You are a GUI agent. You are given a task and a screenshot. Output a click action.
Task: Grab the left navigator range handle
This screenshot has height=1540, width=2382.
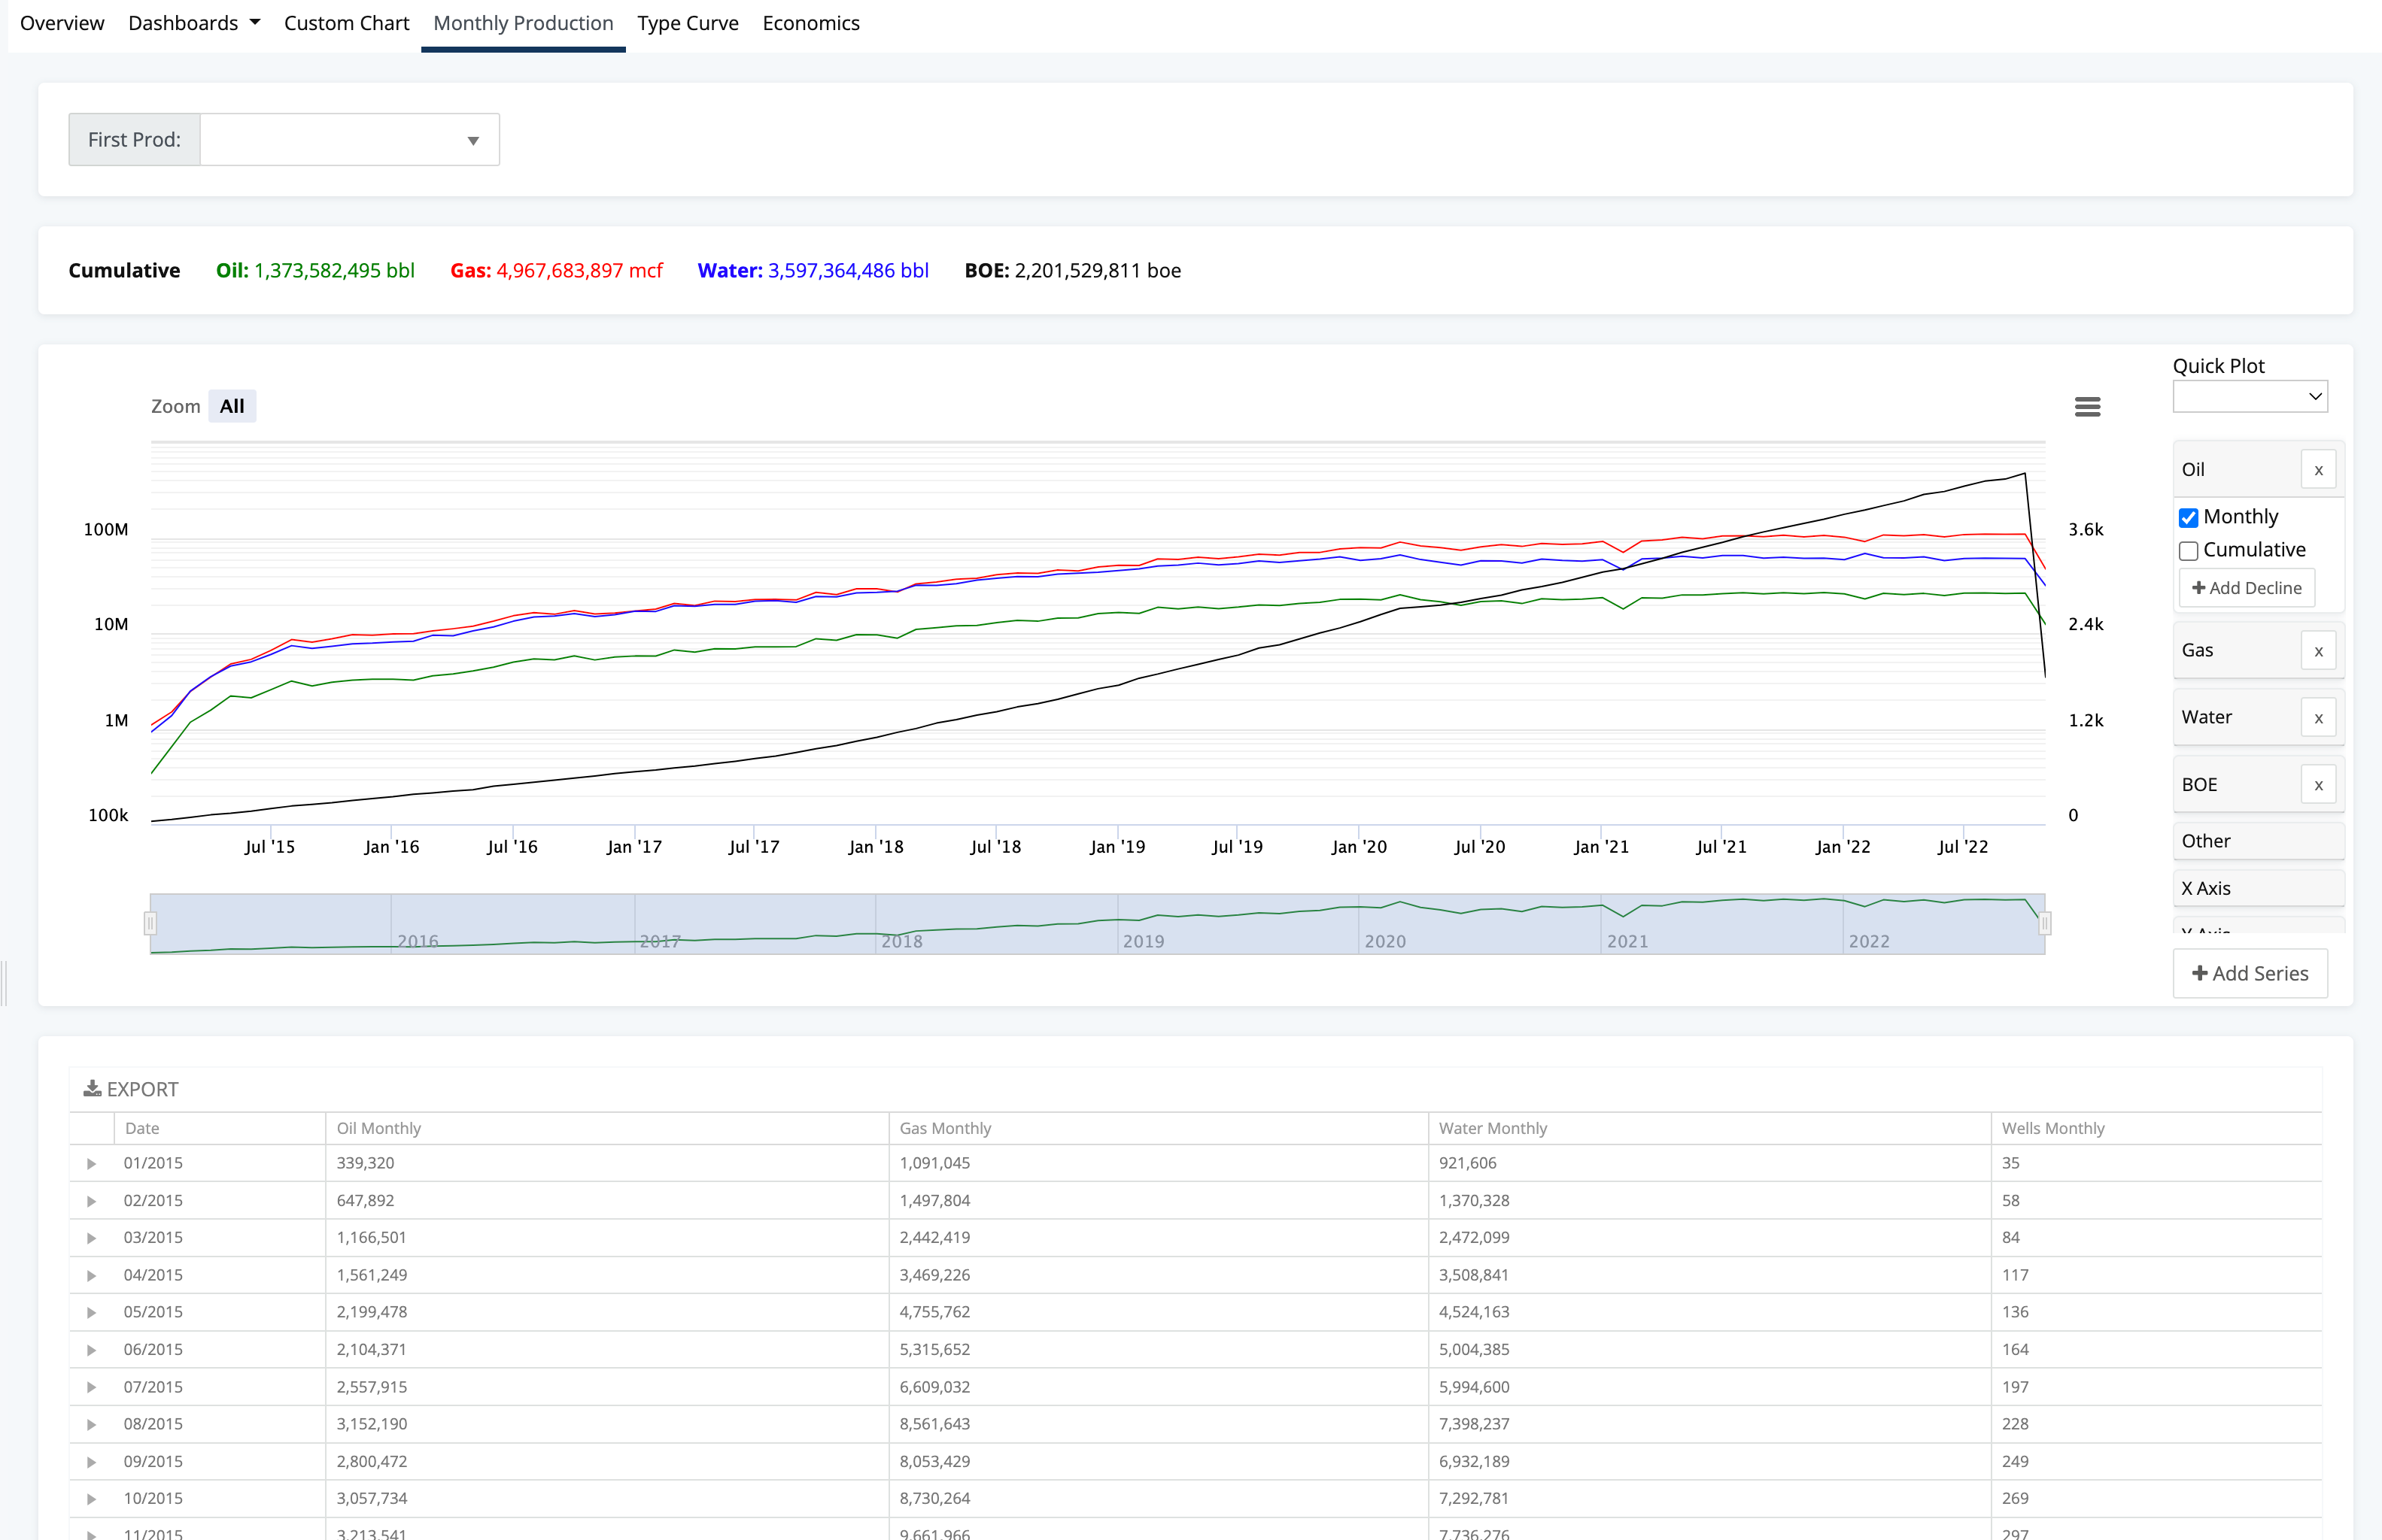[x=150, y=924]
